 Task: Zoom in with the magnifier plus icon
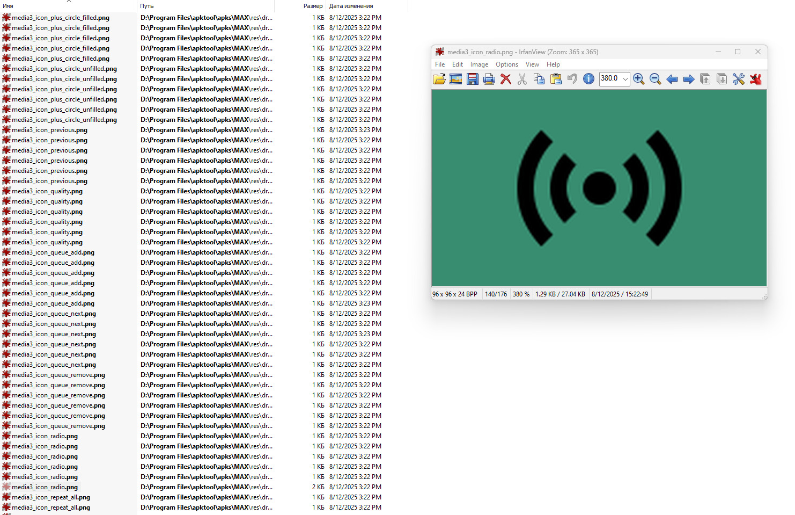[638, 79]
